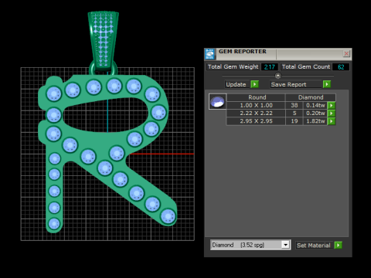Close the Gem Reporter panel
The width and height of the screenshot is (371, 278).
point(346,53)
